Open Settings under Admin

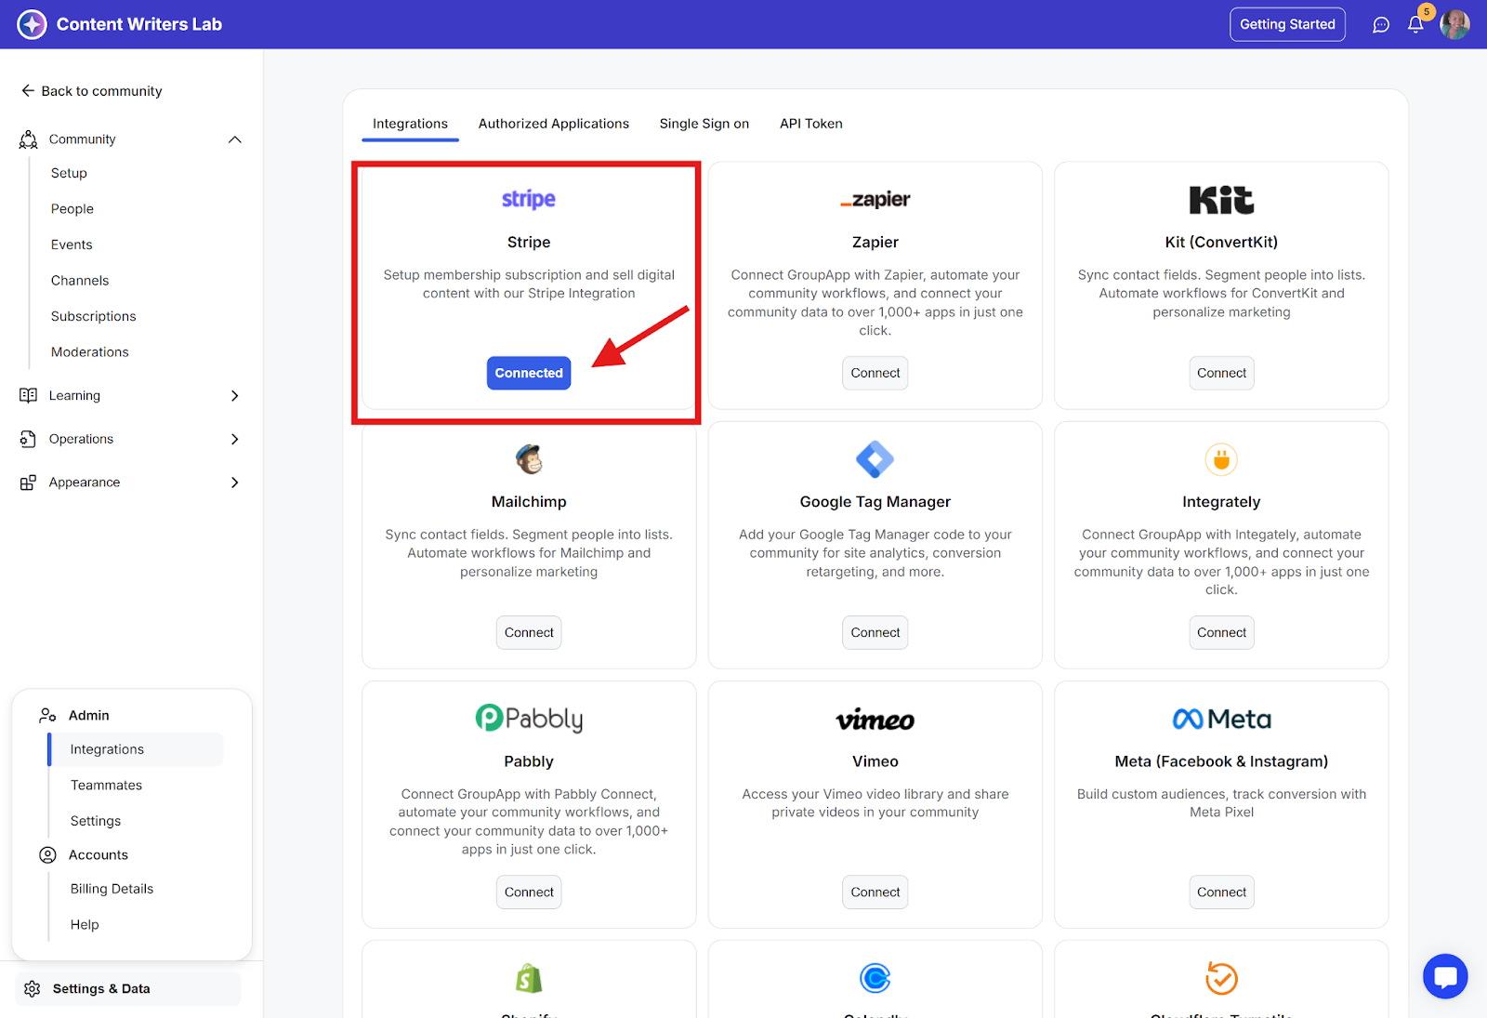(96, 821)
